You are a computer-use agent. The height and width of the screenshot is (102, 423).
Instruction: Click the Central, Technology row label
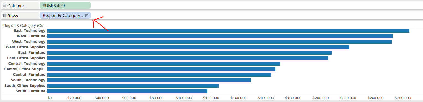(x=27, y=64)
